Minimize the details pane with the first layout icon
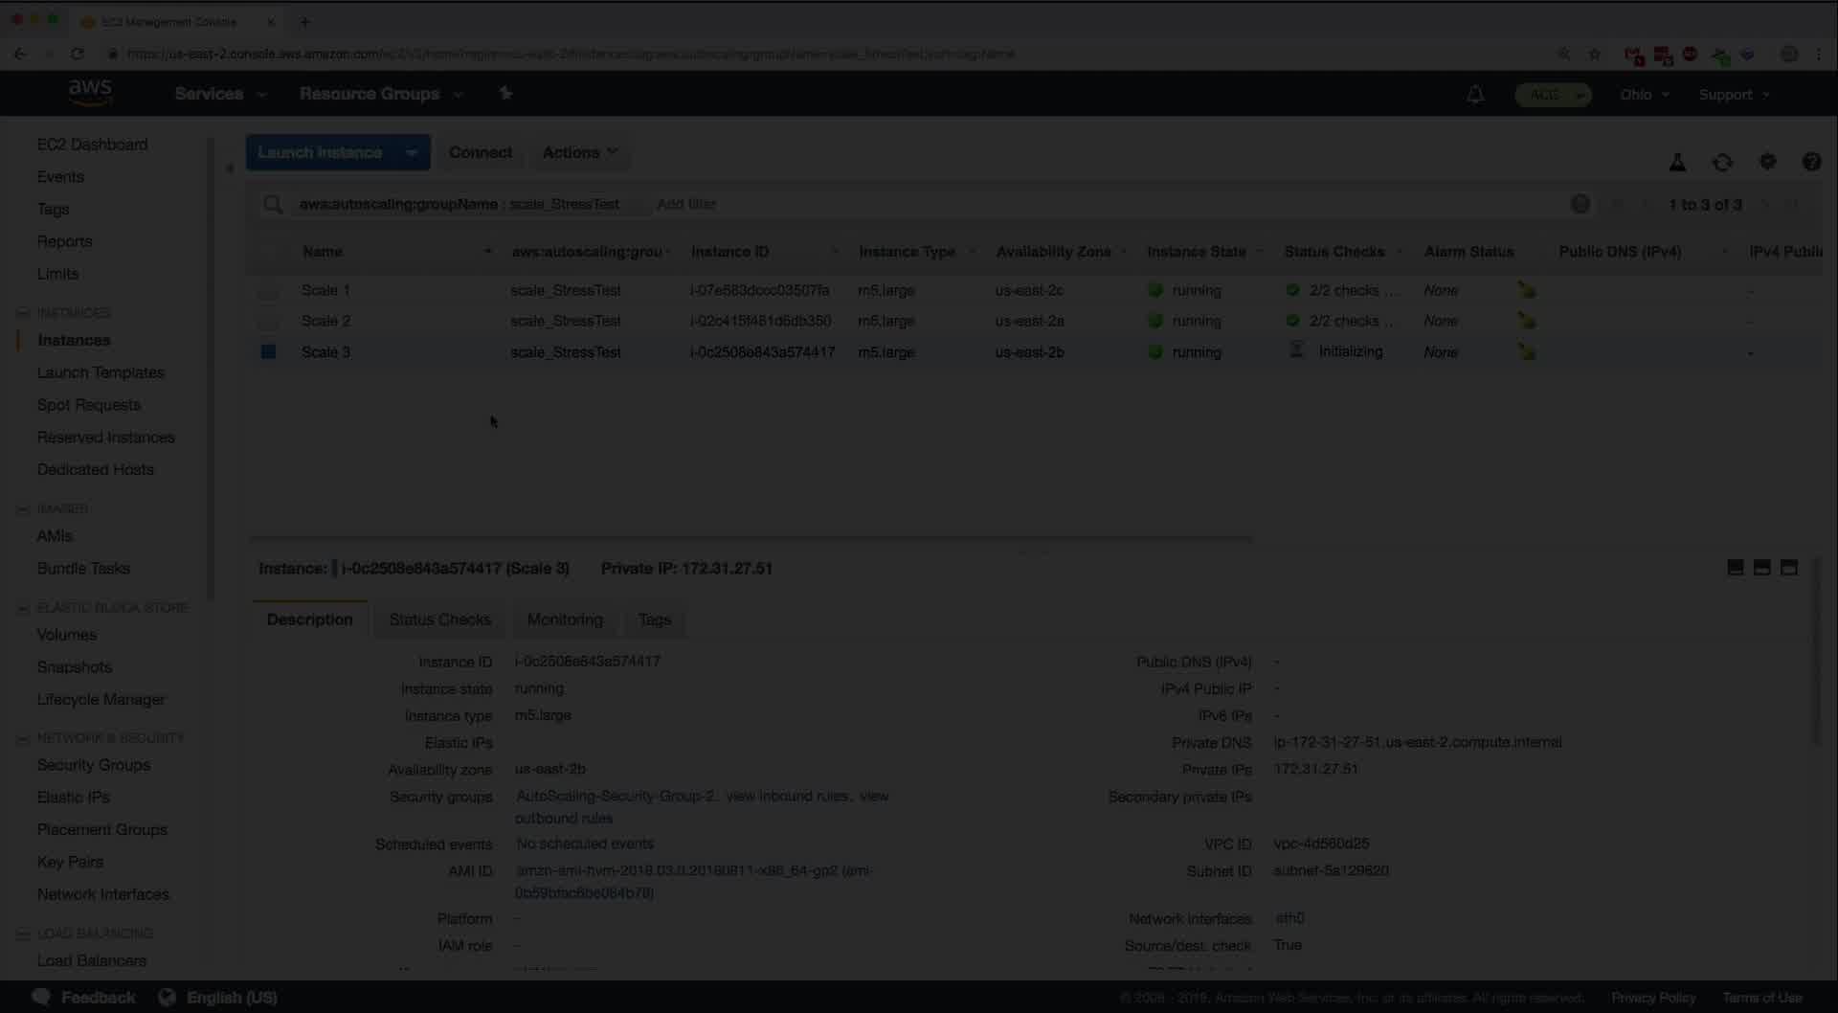The image size is (1838, 1013). [x=1735, y=568]
